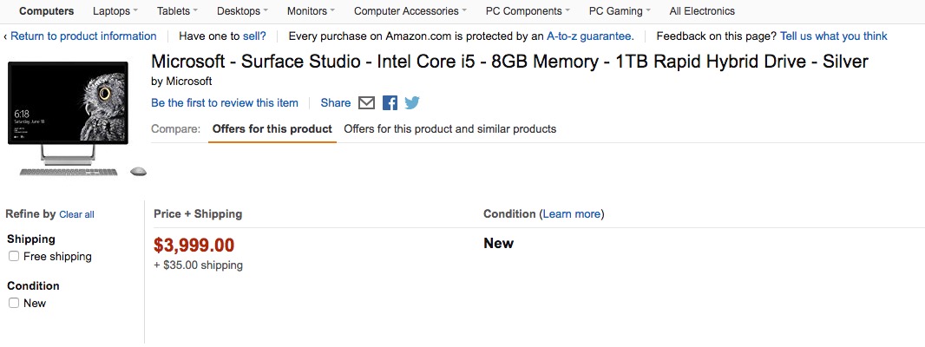Switch to offers for similar products tab
The width and height of the screenshot is (925, 347).
click(x=450, y=129)
